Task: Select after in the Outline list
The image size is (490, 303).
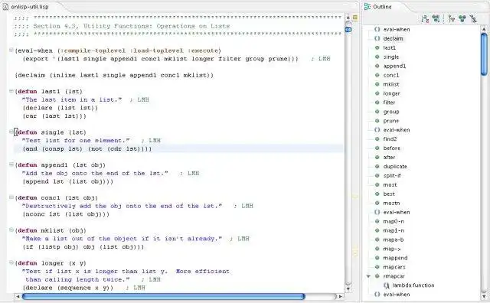Action: point(389,158)
